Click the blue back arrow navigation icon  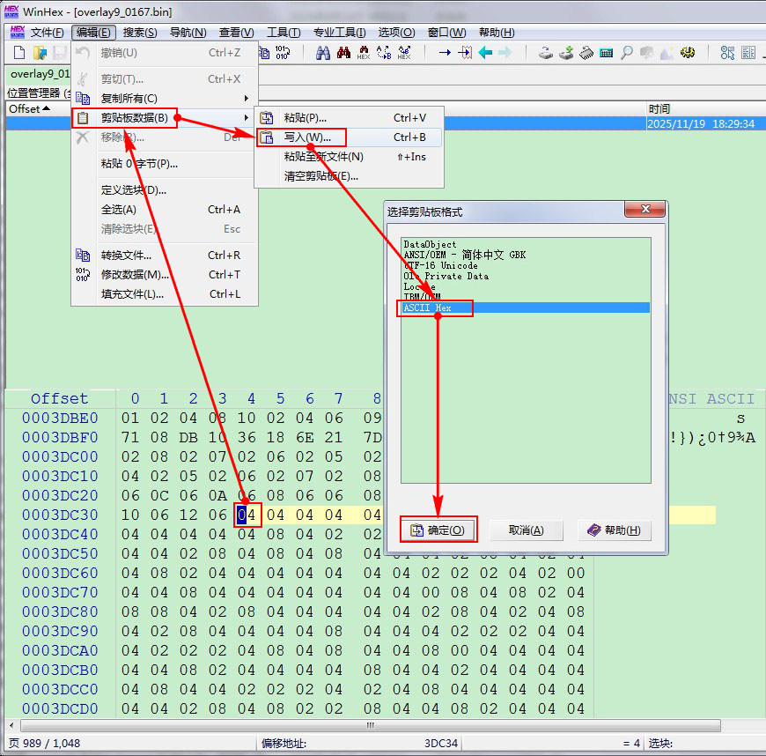pos(485,53)
